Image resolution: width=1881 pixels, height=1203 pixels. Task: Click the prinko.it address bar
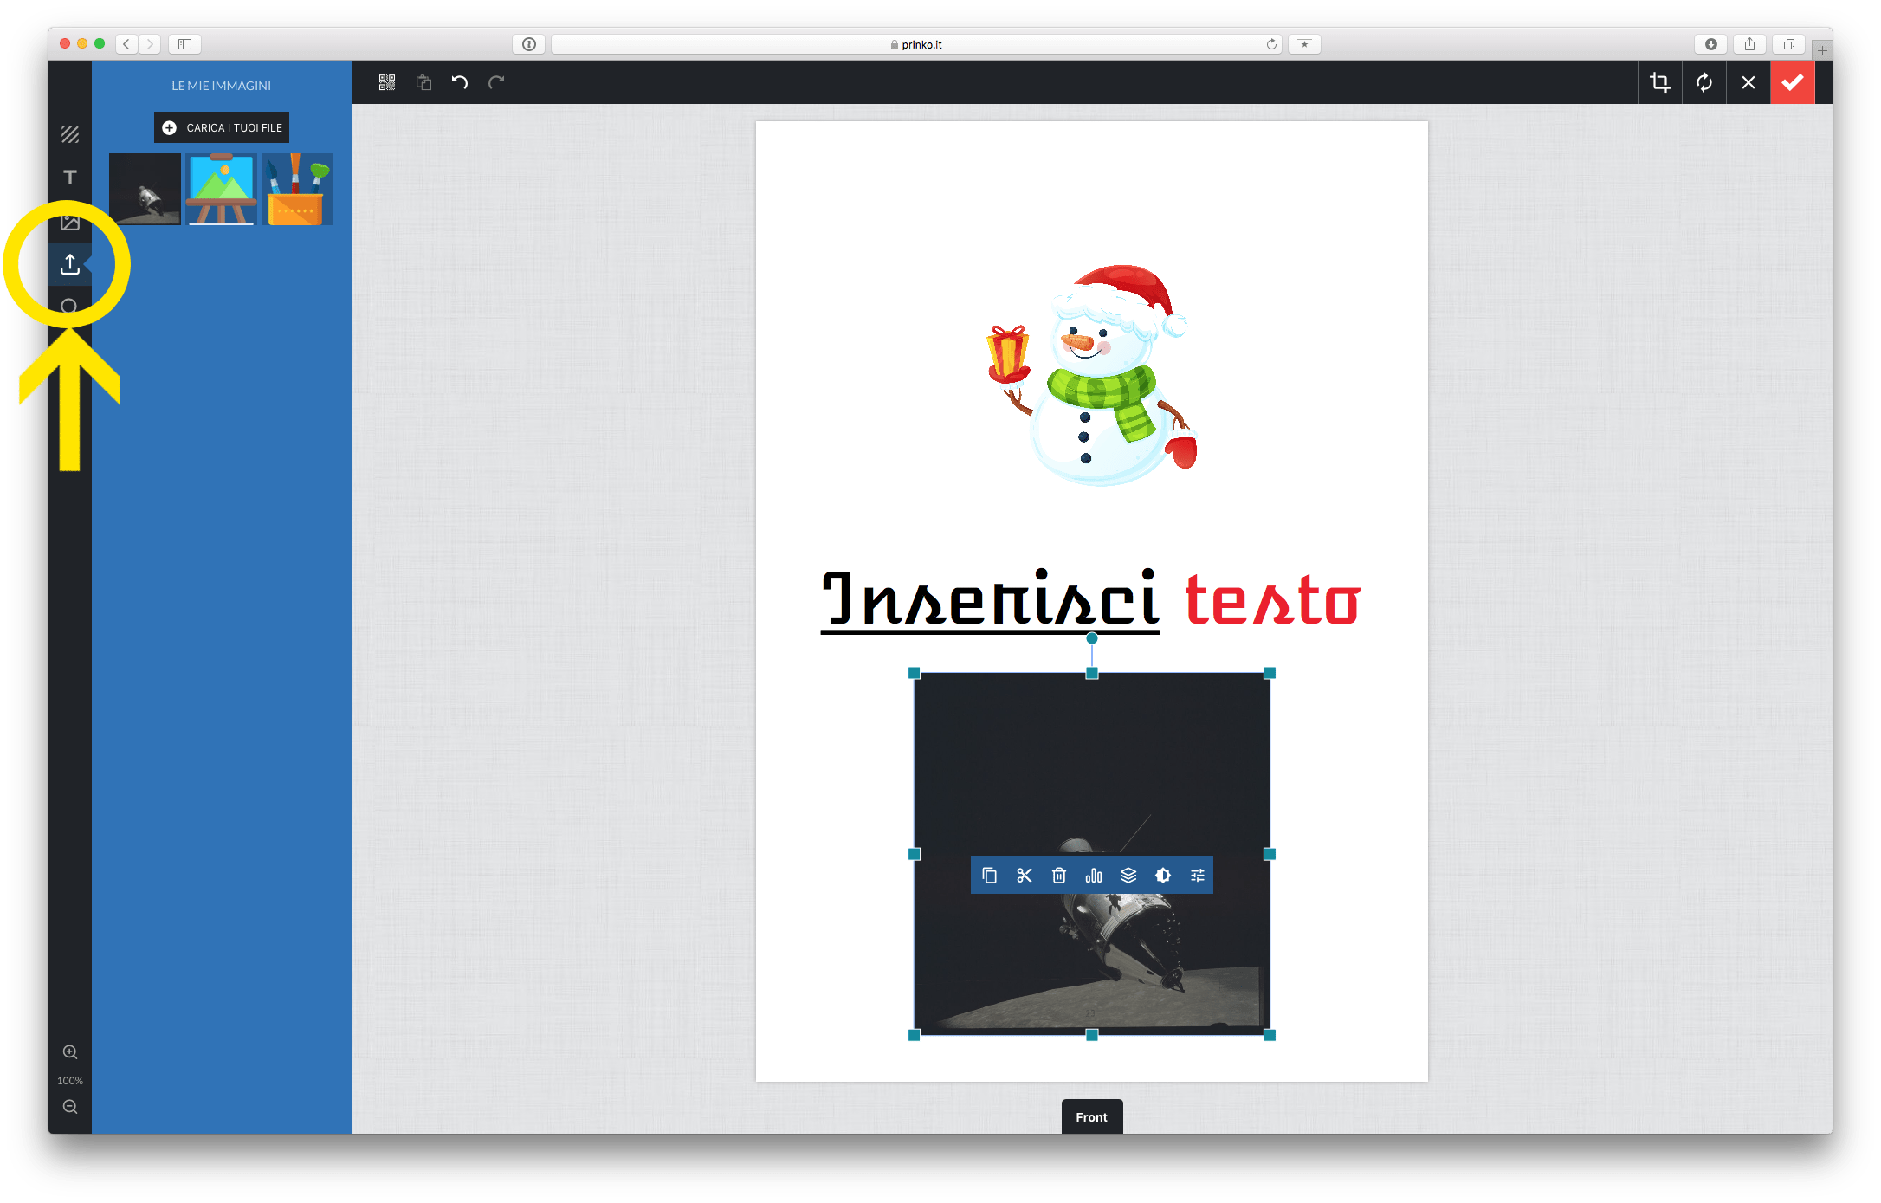pos(917,44)
